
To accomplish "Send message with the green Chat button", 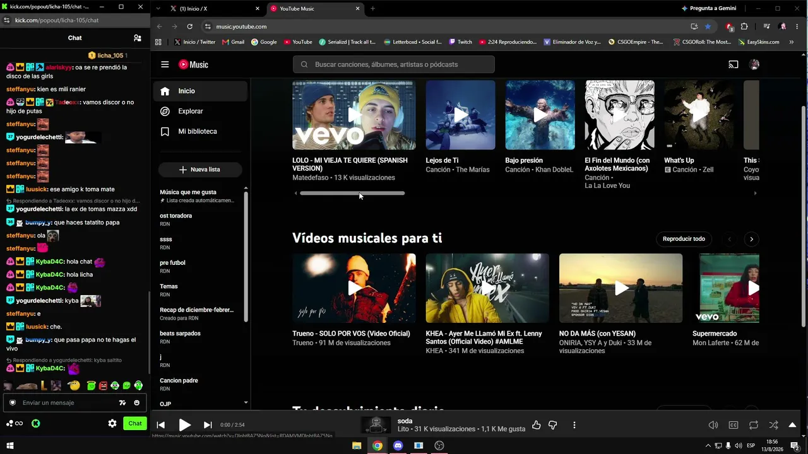I will click(x=135, y=424).
